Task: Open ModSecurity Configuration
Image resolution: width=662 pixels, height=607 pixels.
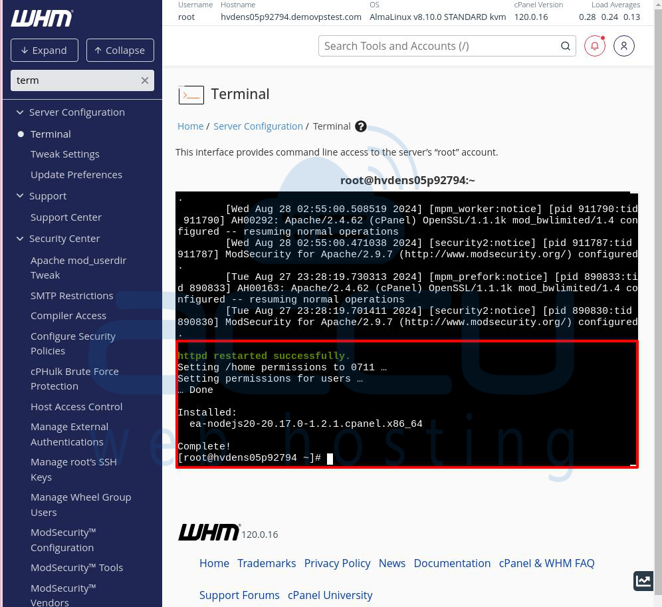Action: click(x=63, y=540)
